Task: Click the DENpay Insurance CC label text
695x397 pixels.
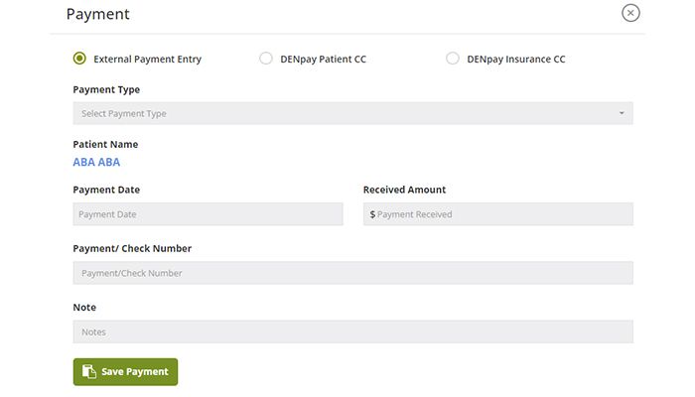Action: coord(516,59)
